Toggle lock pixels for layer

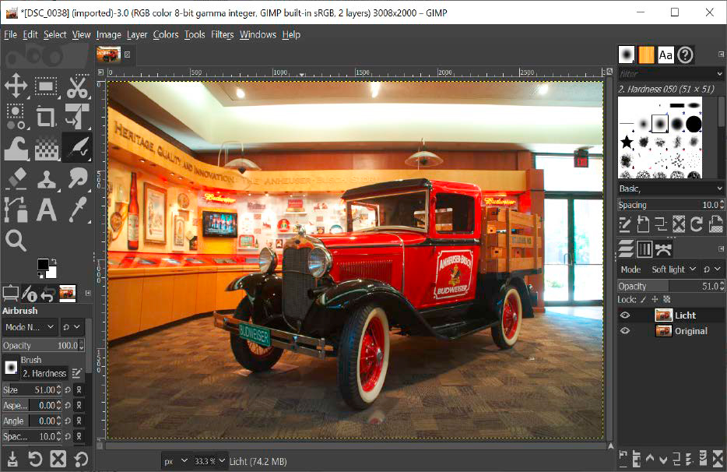[x=643, y=300]
